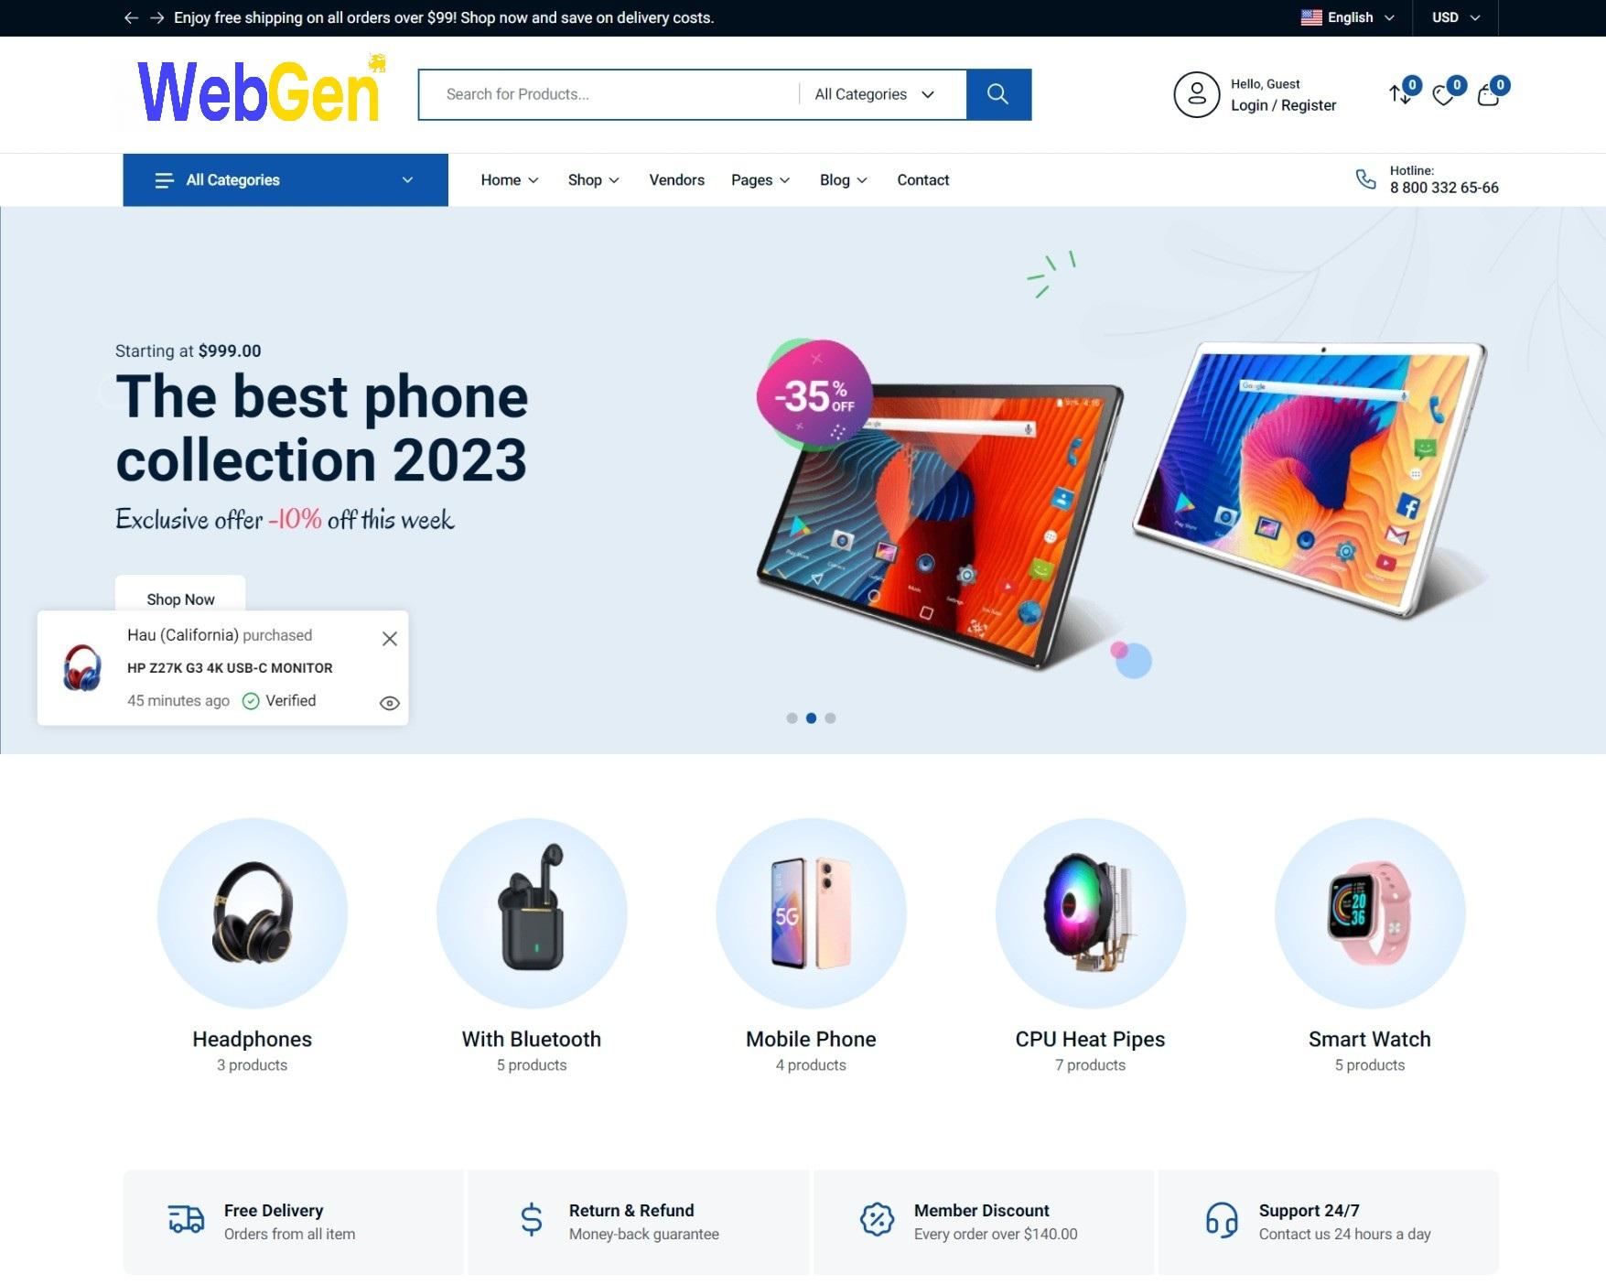Open the compare arrows icon in header
Screen dimensions: 1606x1285
click(x=1399, y=94)
